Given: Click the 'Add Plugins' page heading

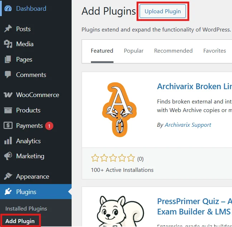Looking at the screenshot, I should pyautogui.click(x=108, y=11).
